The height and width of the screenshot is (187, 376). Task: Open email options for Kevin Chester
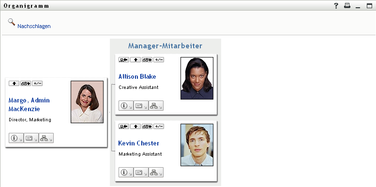point(141,173)
